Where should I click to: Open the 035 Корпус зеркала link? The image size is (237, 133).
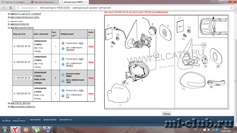21,103
